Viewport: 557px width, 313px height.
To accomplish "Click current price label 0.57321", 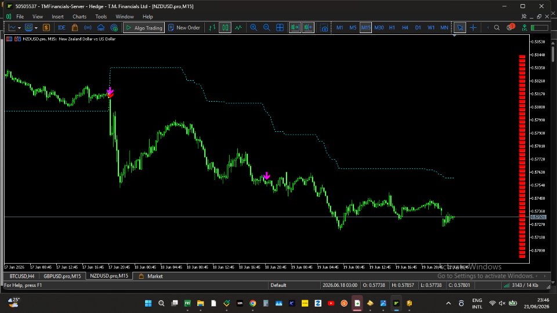I will pos(538,217).
